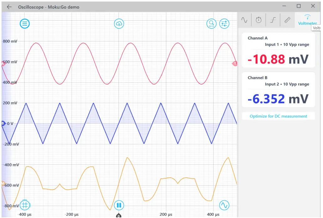The width and height of the screenshot is (323, 218).
Task: Open the main oscilloscope hamburger menu
Action: (25, 23)
